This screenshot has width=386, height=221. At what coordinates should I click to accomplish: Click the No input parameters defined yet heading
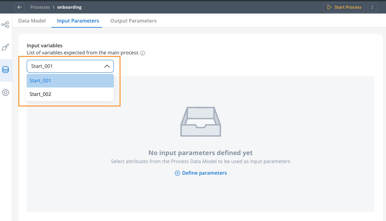[201, 153]
